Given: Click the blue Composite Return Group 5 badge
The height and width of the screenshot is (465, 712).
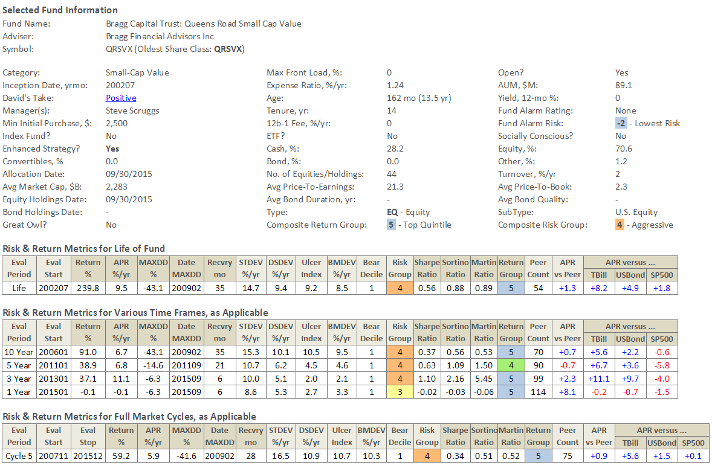Looking at the screenshot, I should point(391,225).
